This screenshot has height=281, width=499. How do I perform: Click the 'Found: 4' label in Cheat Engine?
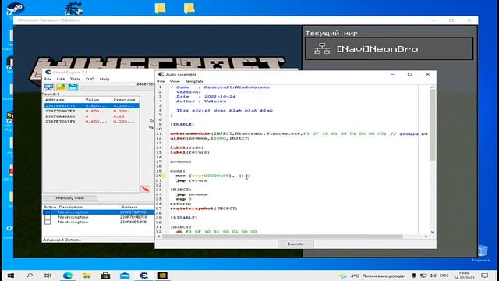[x=51, y=94]
